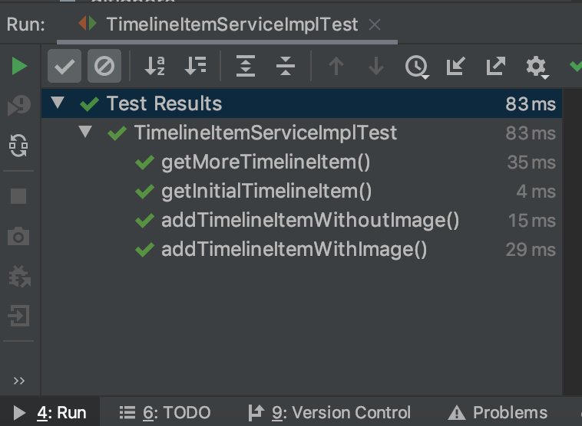Open test history clock dropdown
This screenshot has width=582, height=426.
tap(416, 67)
